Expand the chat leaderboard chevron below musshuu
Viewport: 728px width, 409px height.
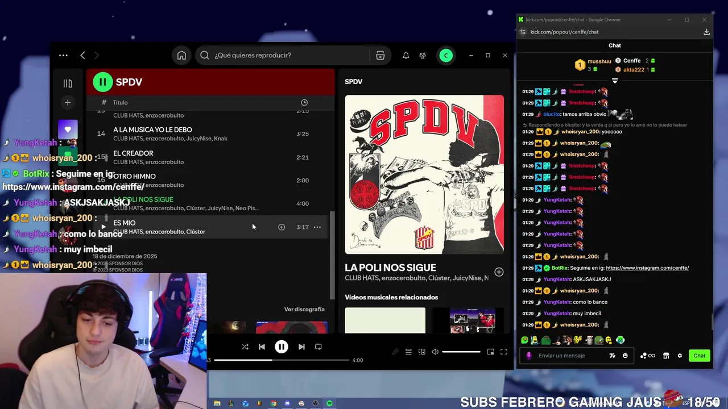pyautogui.click(x=615, y=81)
